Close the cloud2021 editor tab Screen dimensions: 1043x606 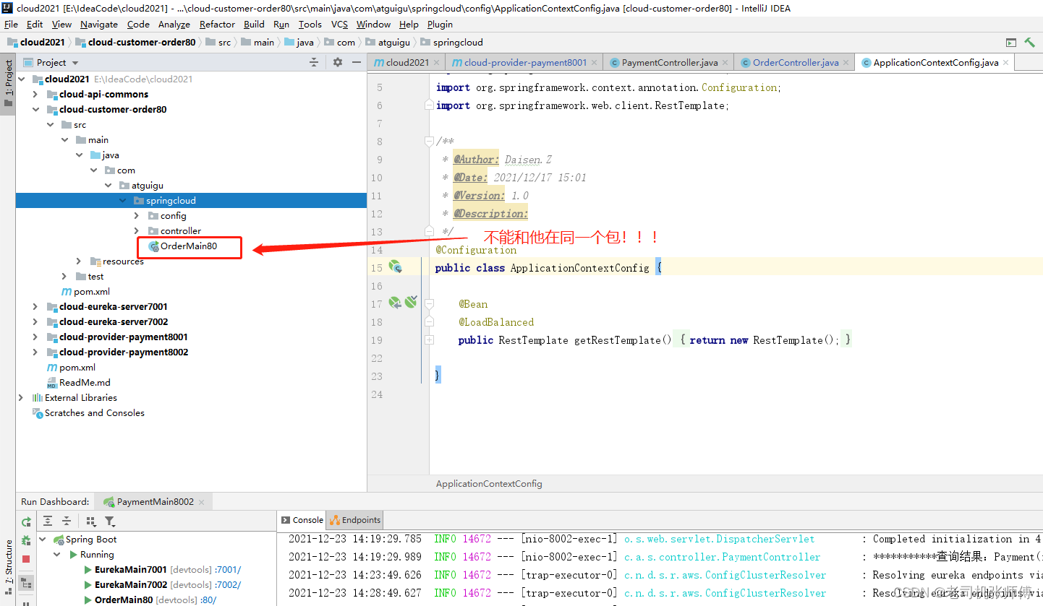point(435,63)
